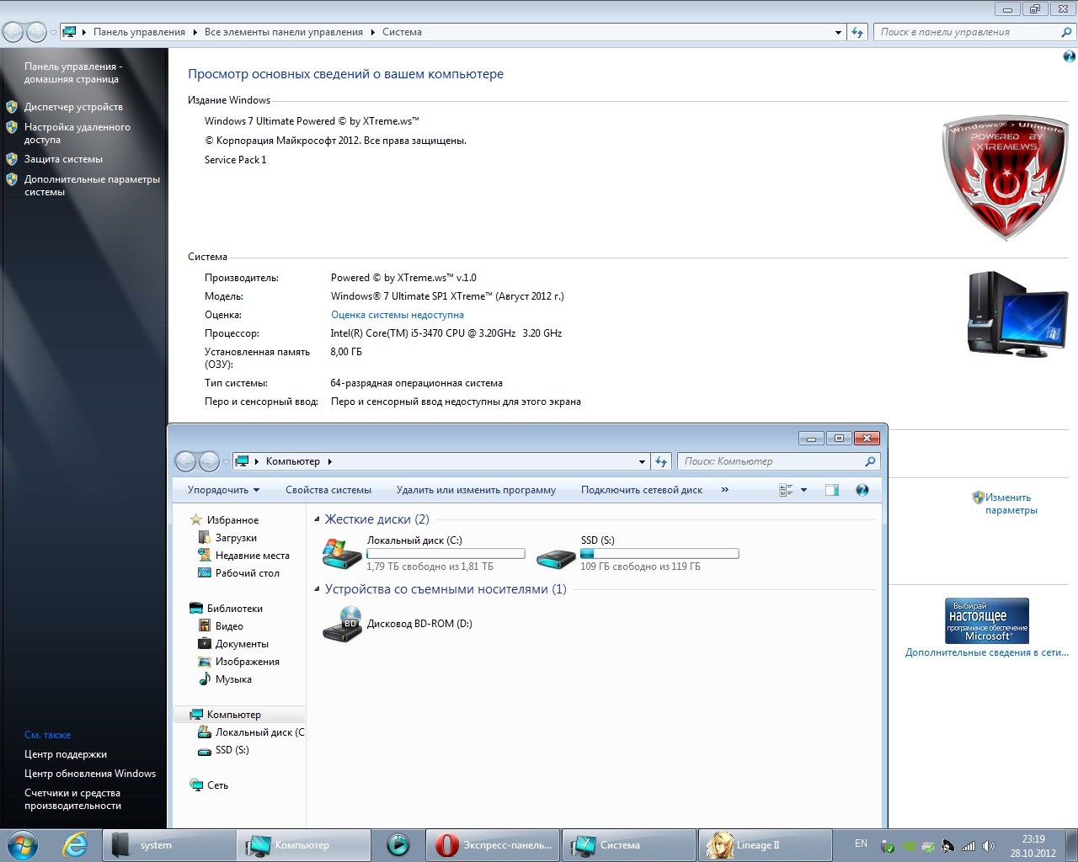Open Advanced system settings (Дополнительные параметры системы)
This screenshot has height=862, width=1078.
click(x=92, y=185)
